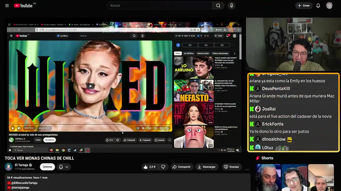In the streamed desktop, click the Steam taskbar icon

75,150
